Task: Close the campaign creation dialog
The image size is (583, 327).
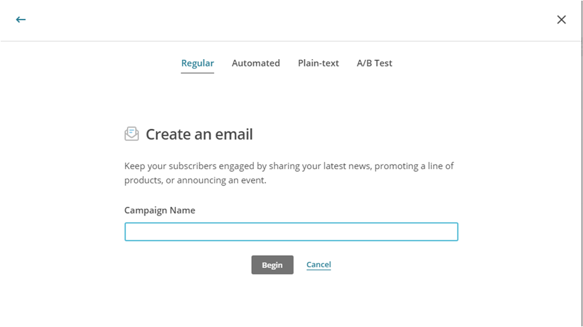Action: [x=562, y=19]
